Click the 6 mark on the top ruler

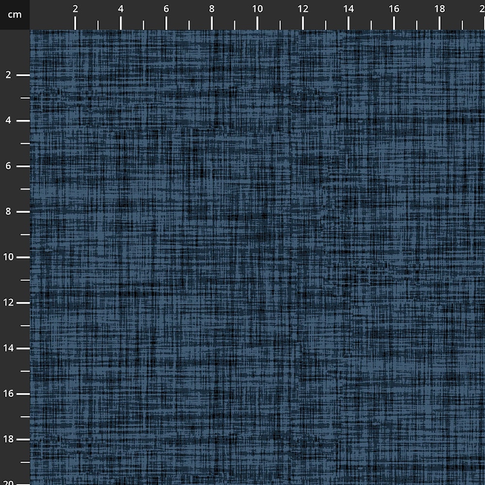pyautogui.click(x=166, y=9)
